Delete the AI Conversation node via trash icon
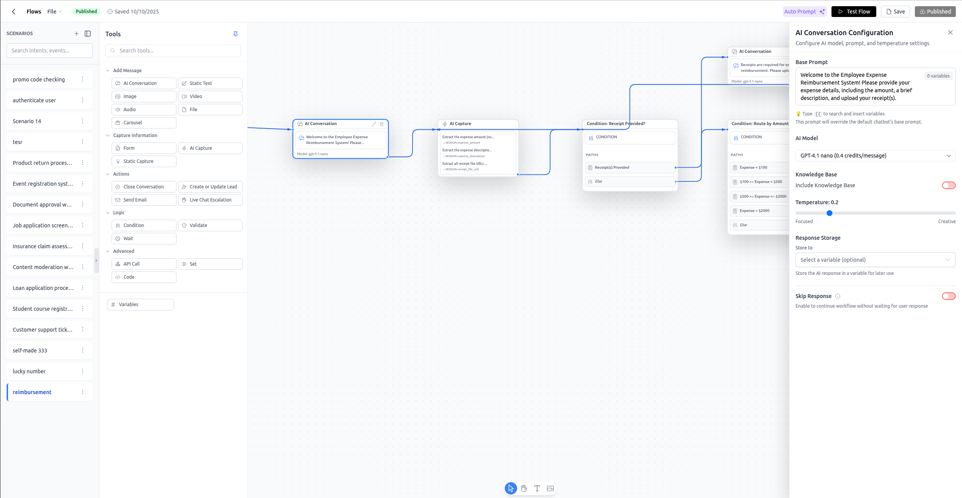 click(382, 124)
